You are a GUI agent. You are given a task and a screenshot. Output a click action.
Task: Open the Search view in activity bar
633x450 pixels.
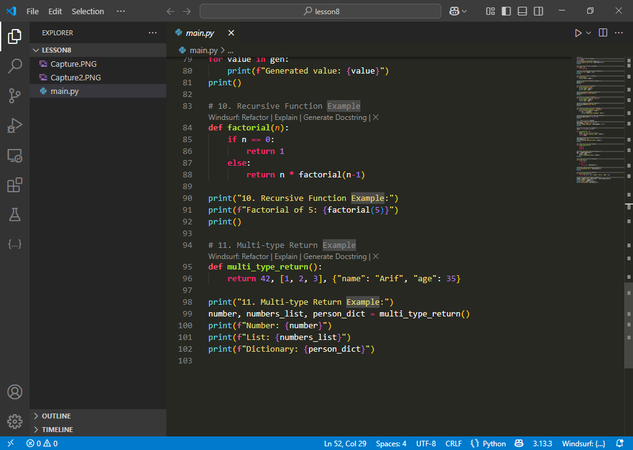coord(15,66)
